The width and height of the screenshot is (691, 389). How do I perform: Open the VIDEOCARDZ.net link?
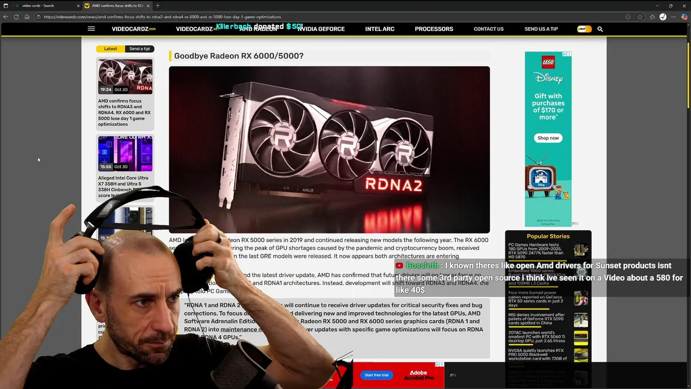197,29
